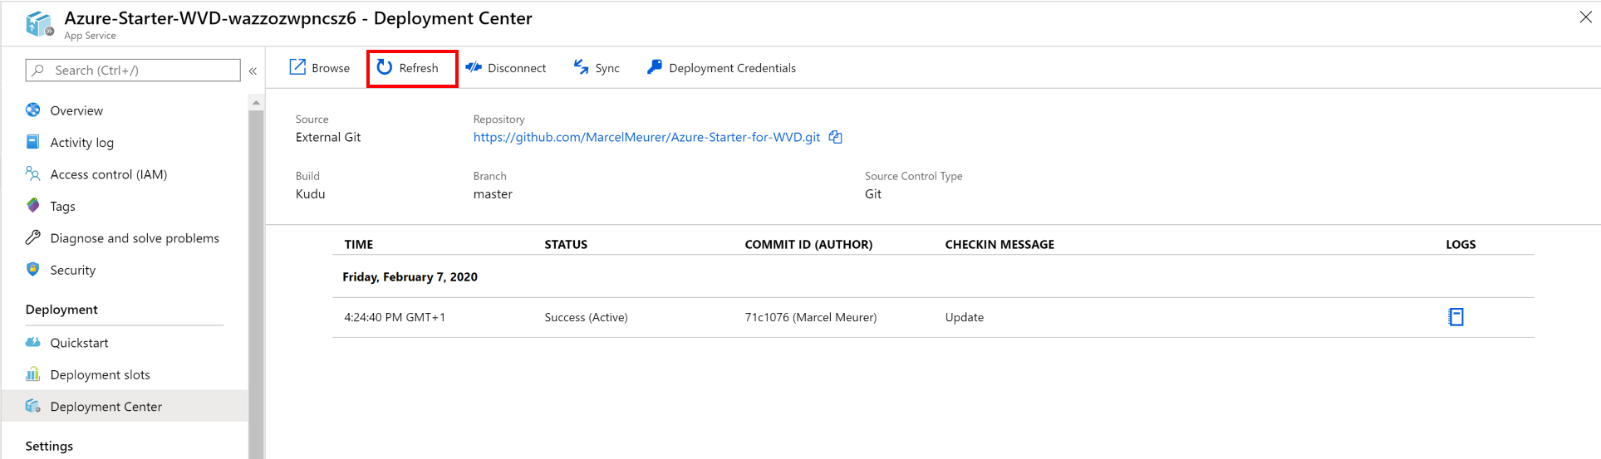Click the Security shield icon
Viewport: 1601px width, 459px height.
pos(33,269)
